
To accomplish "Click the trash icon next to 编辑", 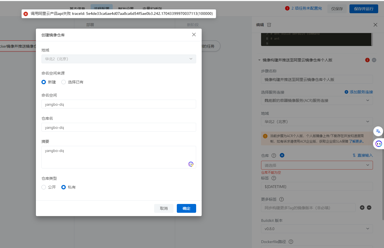I will [x=269, y=25].
